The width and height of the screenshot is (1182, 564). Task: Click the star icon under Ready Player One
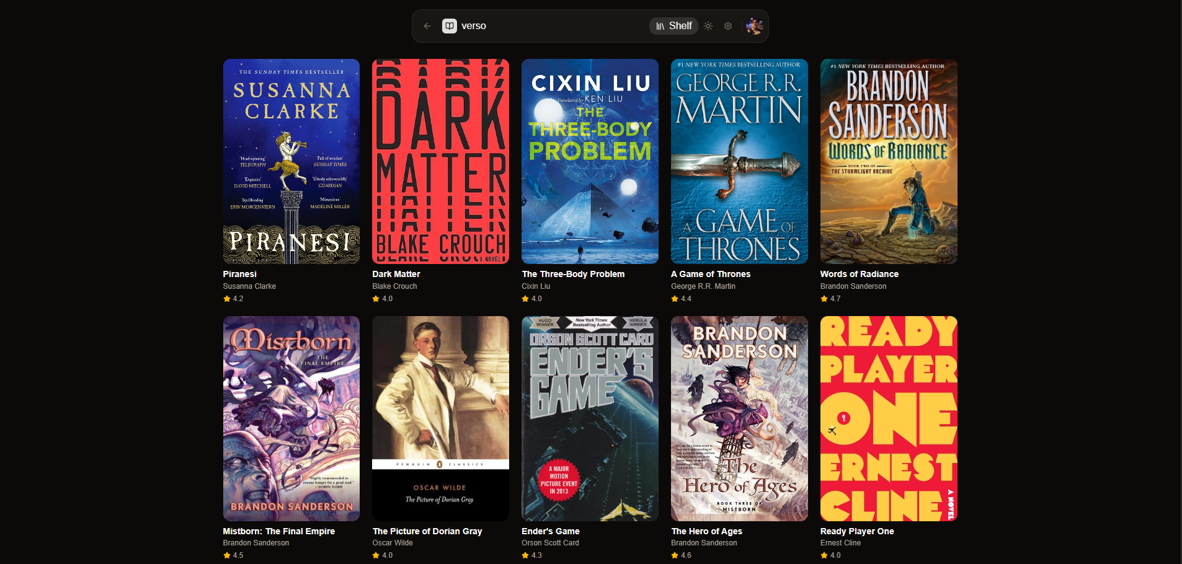coord(824,555)
